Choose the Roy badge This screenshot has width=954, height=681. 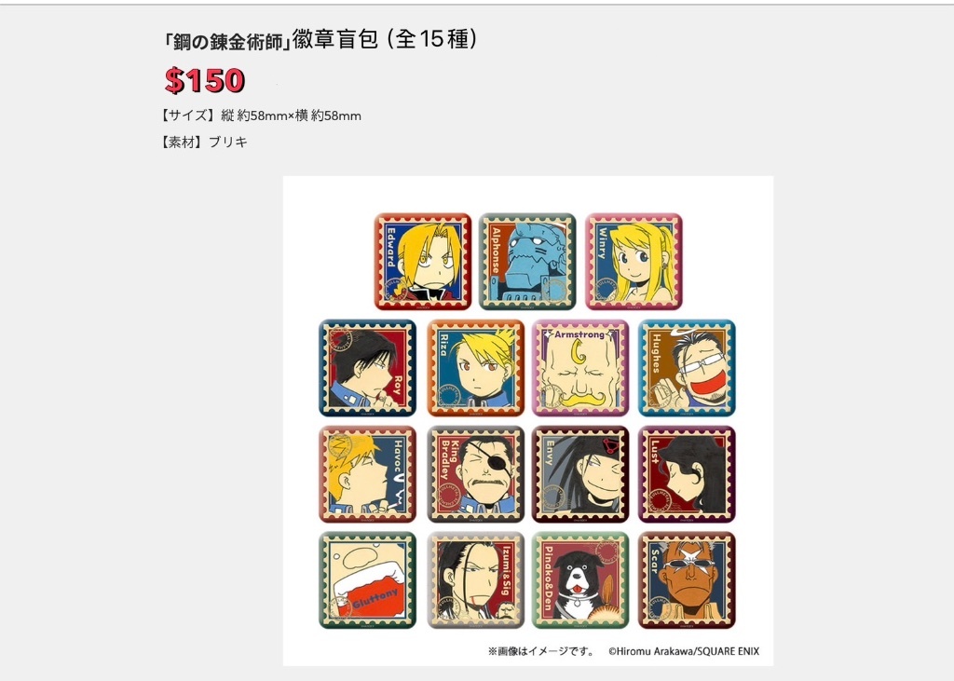tap(367, 368)
